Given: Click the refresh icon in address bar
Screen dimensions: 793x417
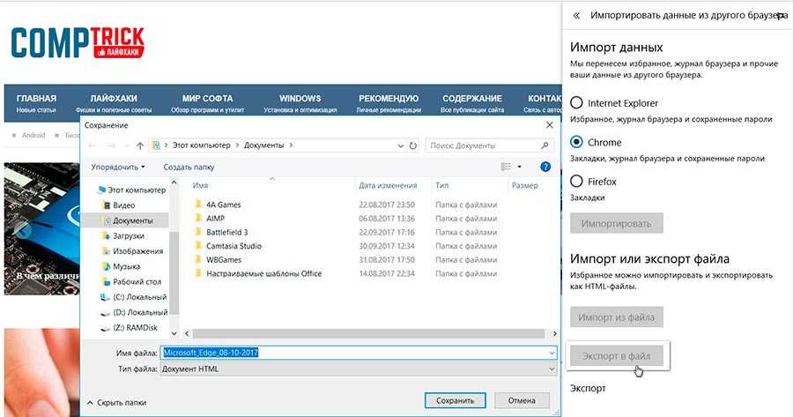Looking at the screenshot, I should pyautogui.click(x=411, y=145).
